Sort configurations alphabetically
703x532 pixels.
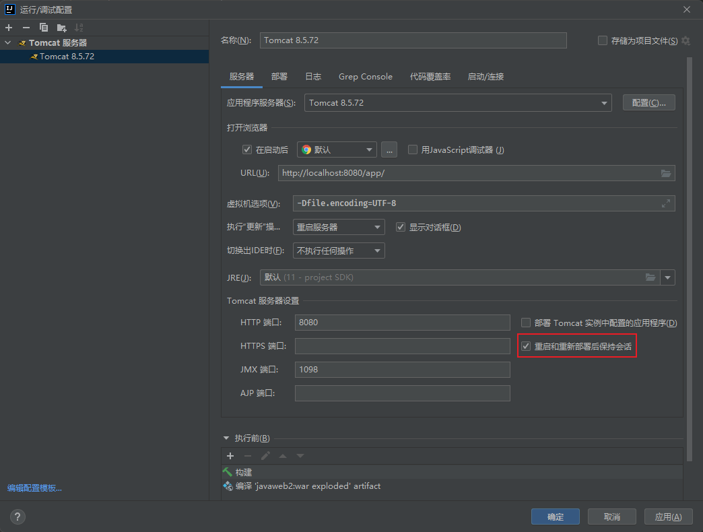coord(79,28)
